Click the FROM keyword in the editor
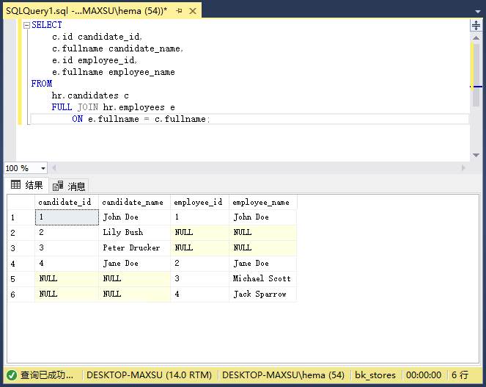The height and width of the screenshot is (387, 486). point(42,84)
